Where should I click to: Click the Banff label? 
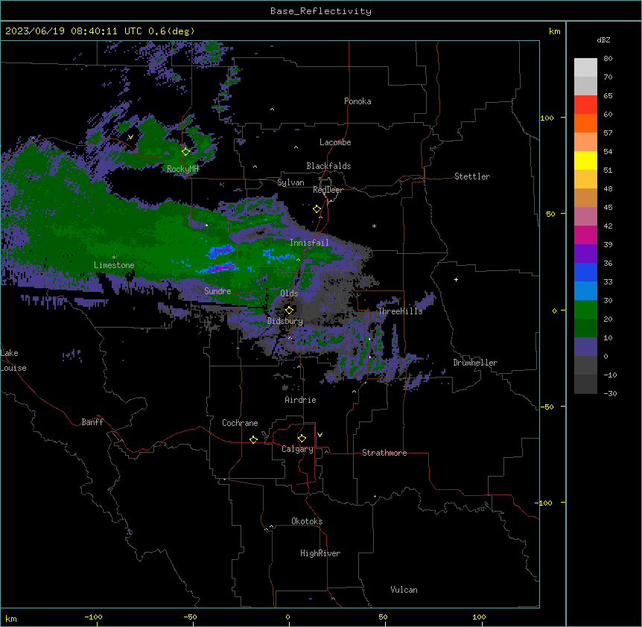click(92, 422)
